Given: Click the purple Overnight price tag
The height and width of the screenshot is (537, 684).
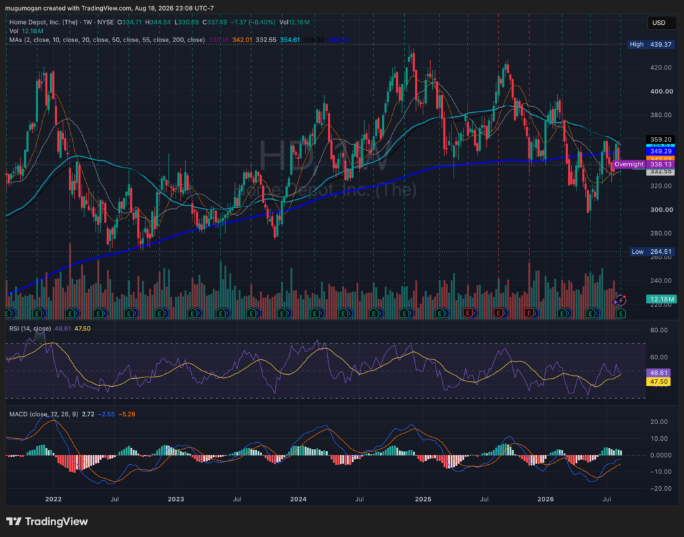Looking at the screenshot, I should [x=629, y=164].
